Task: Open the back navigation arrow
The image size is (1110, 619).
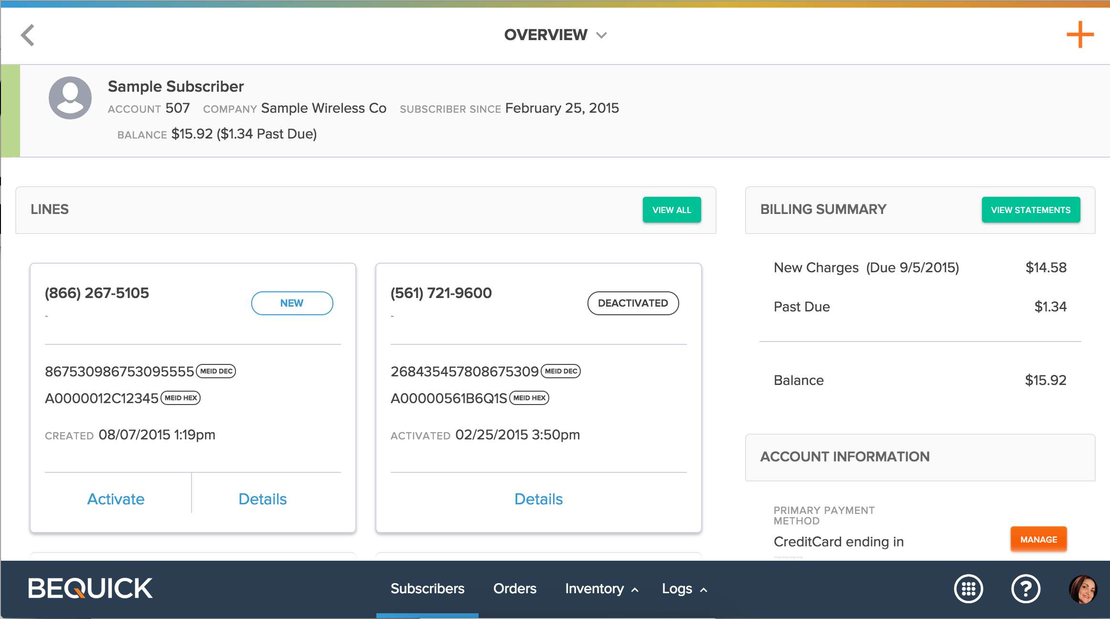Action: coord(28,35)
